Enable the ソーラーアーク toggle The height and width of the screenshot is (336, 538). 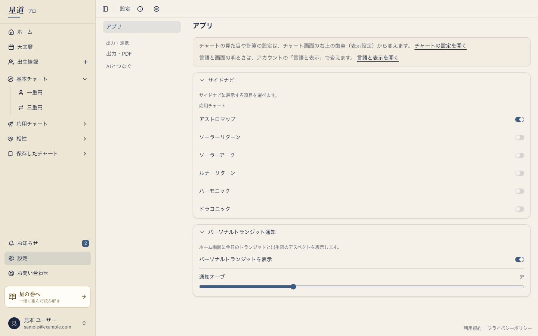520,155
